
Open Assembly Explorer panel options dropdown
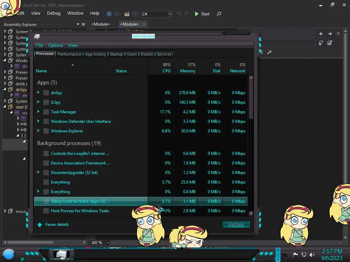point(78,24)
